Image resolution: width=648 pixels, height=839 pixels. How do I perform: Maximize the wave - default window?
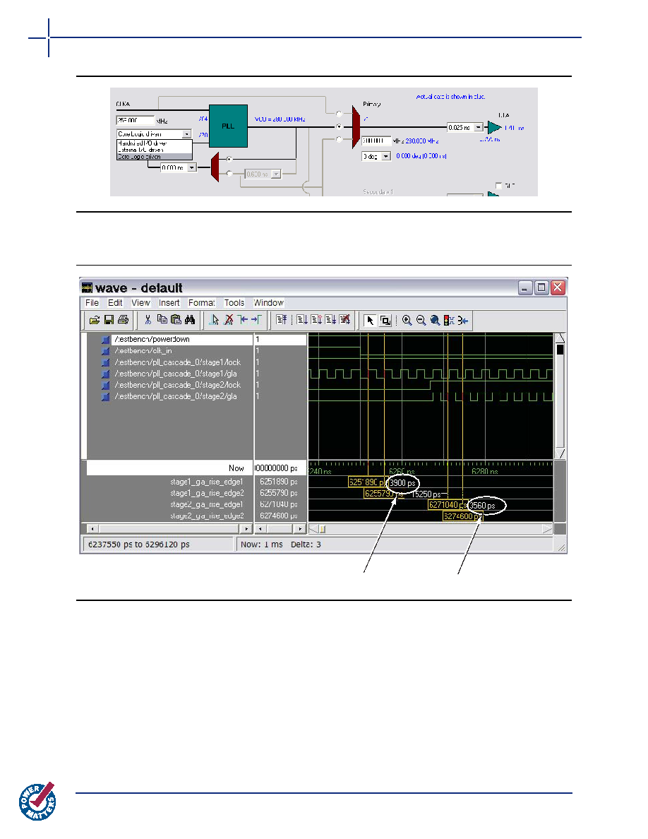[x=541, y=287]
